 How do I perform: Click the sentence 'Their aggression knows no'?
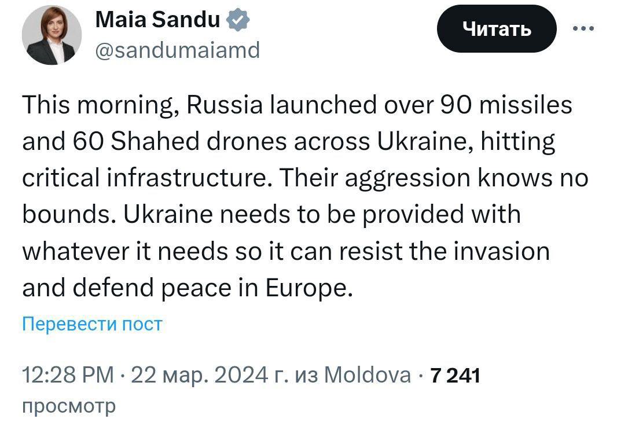click(434, 179)
